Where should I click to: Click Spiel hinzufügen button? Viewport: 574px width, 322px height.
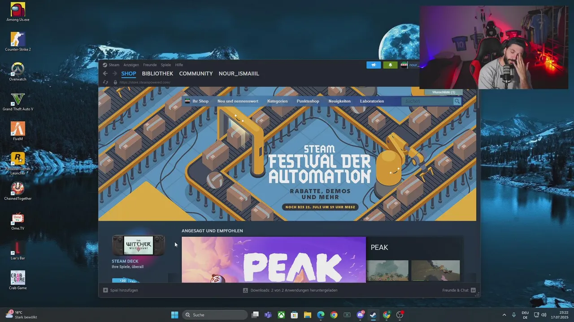click(121, 290)
